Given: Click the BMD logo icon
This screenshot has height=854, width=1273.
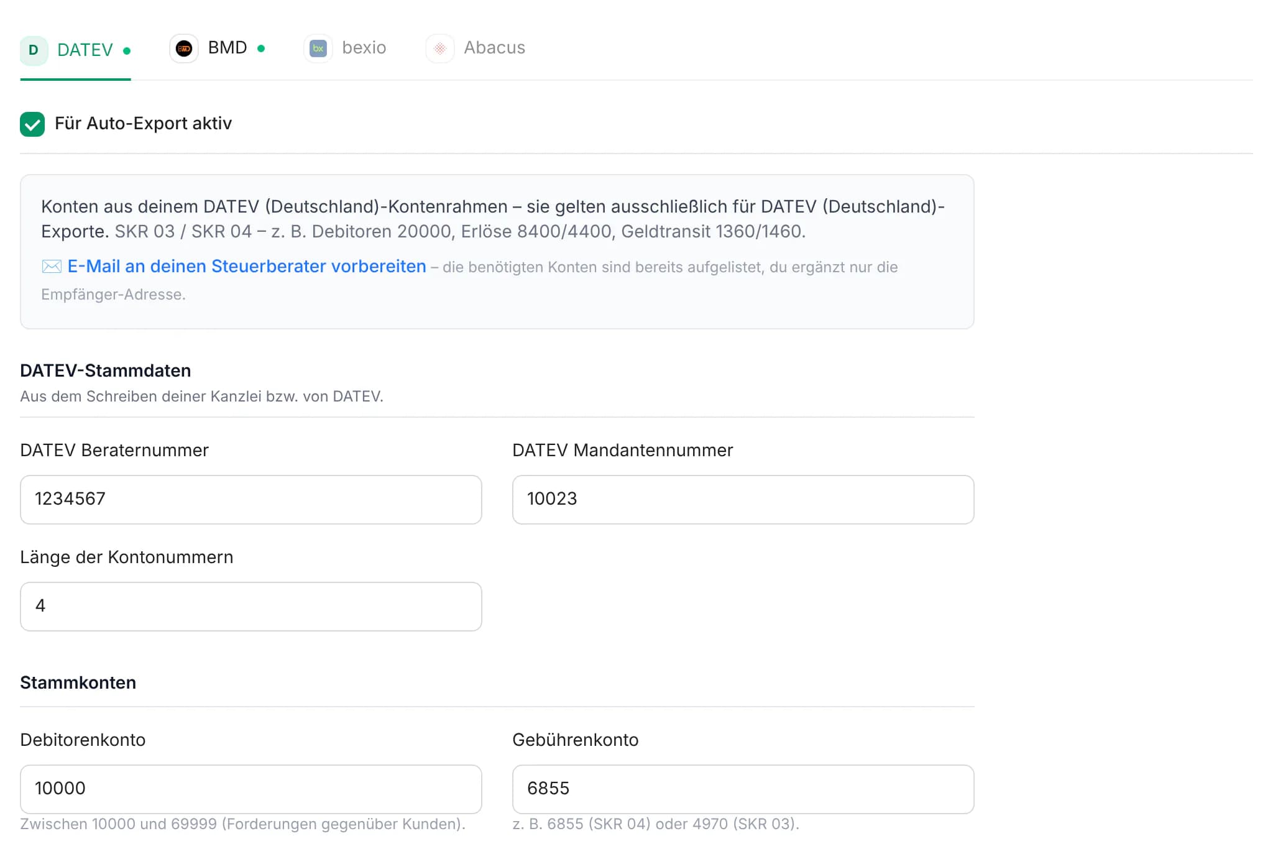Looking at the screenshot, I should [x=184, y=48].
